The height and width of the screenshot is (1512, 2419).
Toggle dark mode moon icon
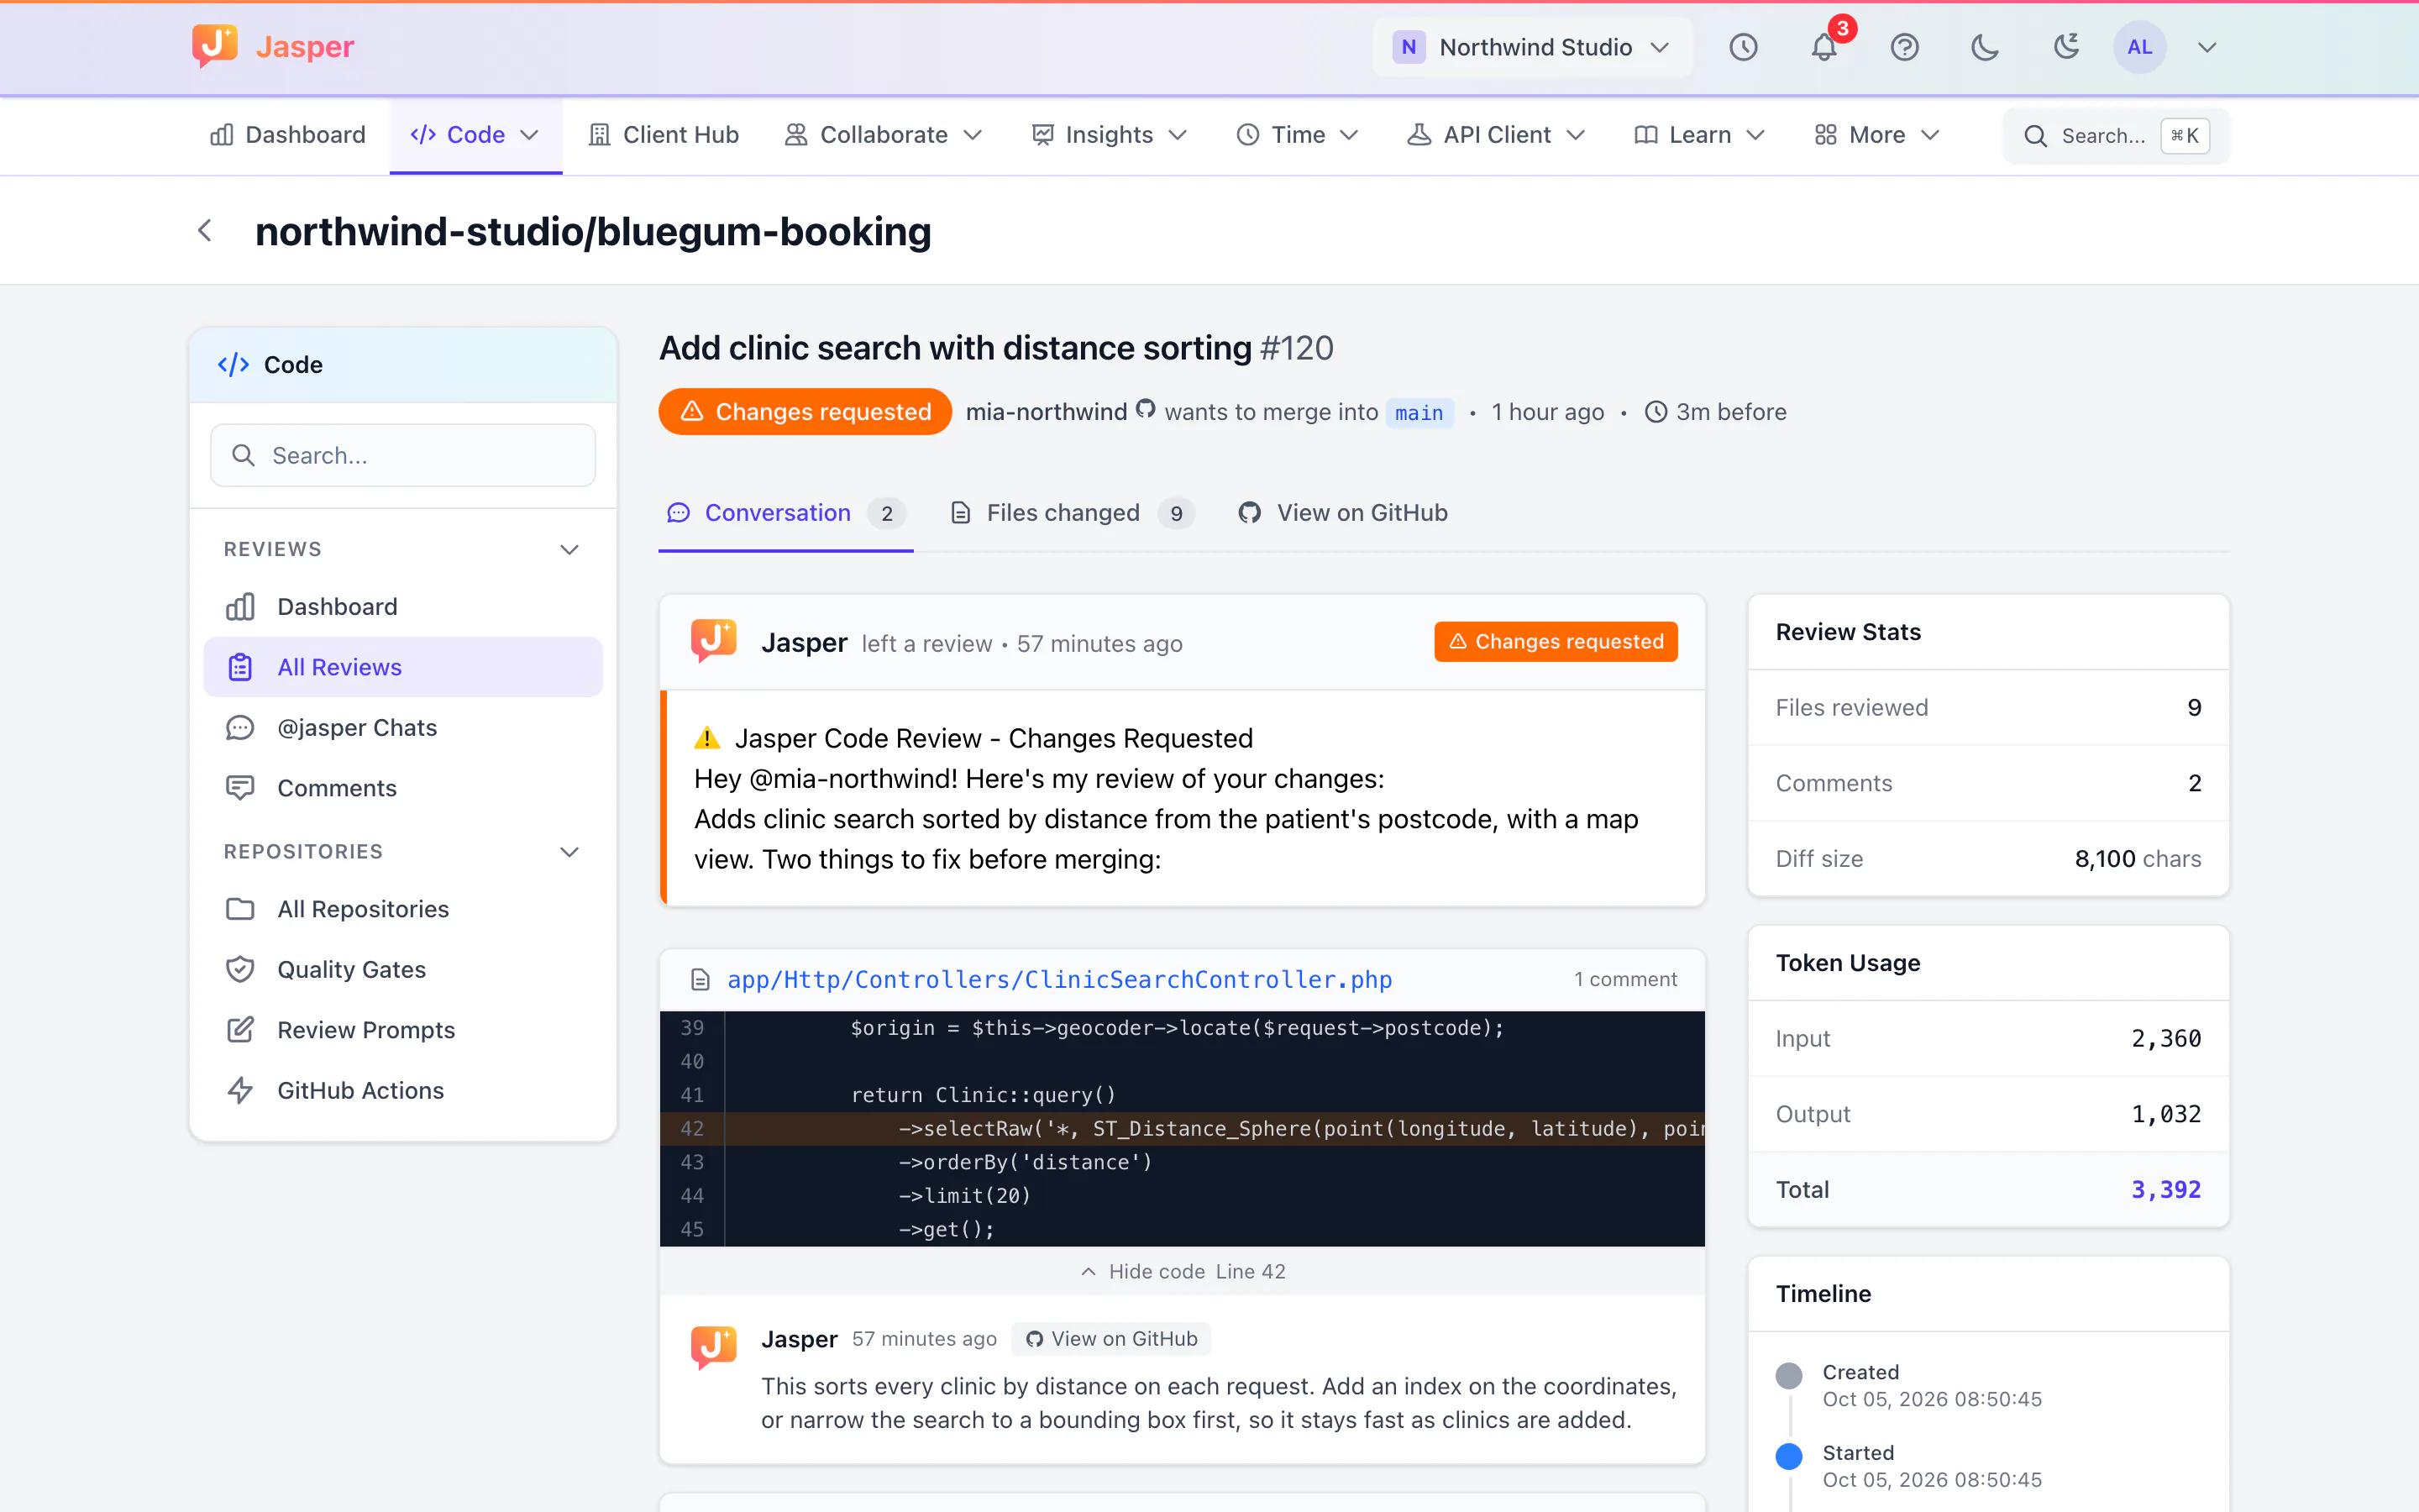(x=1984, y=47)
